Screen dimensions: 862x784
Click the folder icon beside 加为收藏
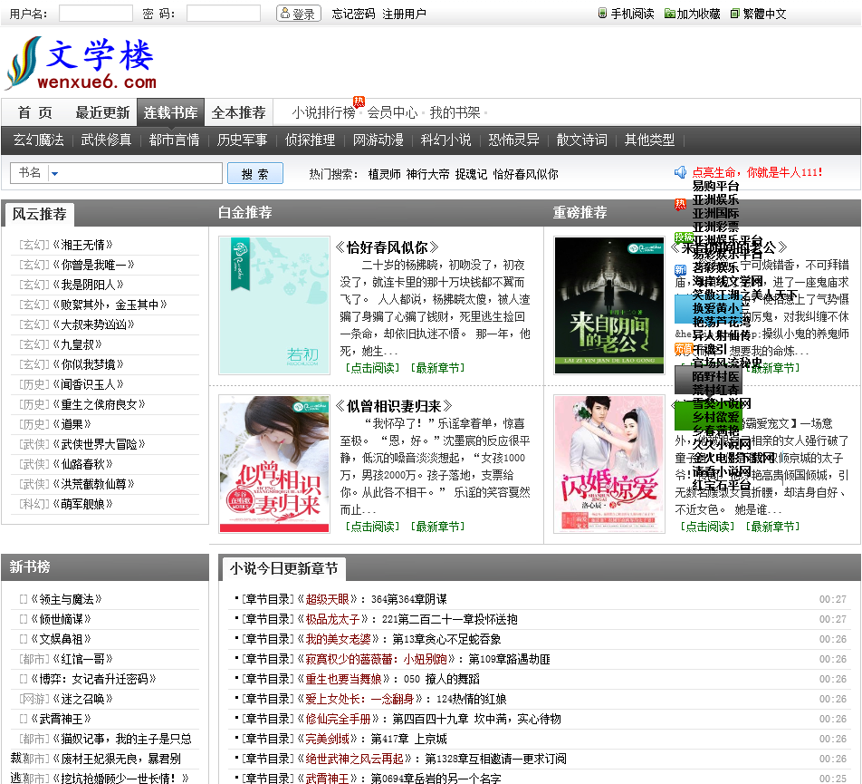click(x=669, y=14)
